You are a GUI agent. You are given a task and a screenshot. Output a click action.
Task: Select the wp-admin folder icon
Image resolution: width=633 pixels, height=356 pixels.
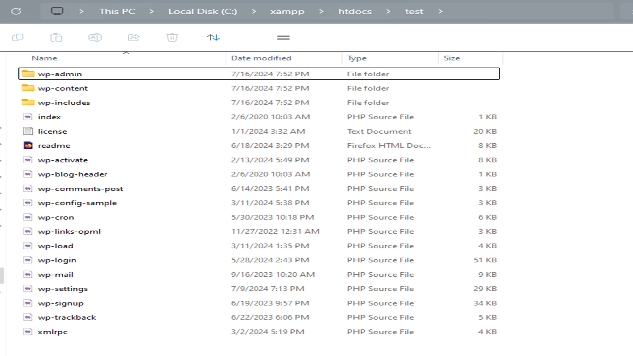28,74
